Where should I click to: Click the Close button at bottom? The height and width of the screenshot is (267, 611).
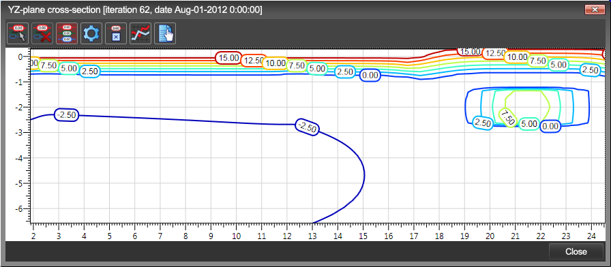coord(576,252)
